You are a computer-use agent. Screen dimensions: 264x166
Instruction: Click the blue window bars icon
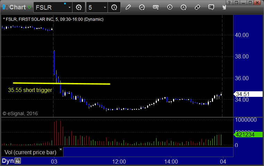[5, 7]
